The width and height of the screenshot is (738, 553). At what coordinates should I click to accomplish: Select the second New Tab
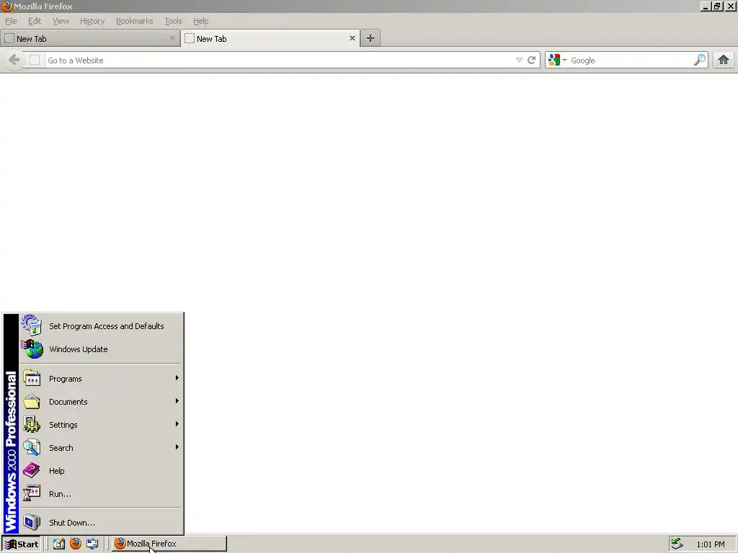click(x=270, y=39)
